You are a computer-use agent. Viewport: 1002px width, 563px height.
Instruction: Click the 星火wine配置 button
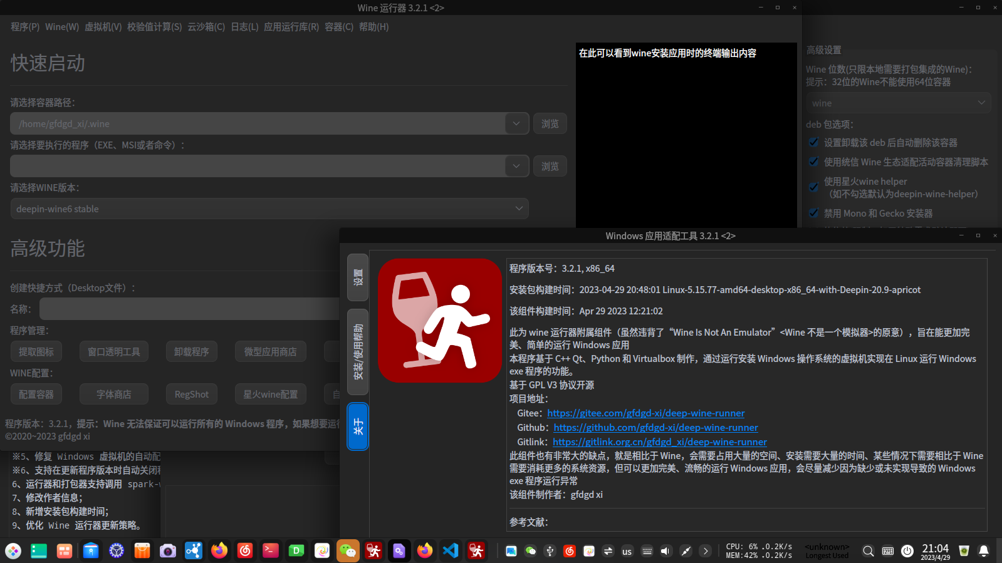tap(271, 394)
